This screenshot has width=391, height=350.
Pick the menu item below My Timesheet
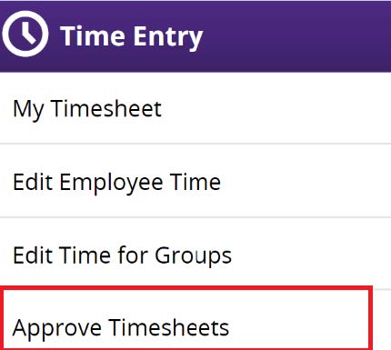click(x=195, y=181)
